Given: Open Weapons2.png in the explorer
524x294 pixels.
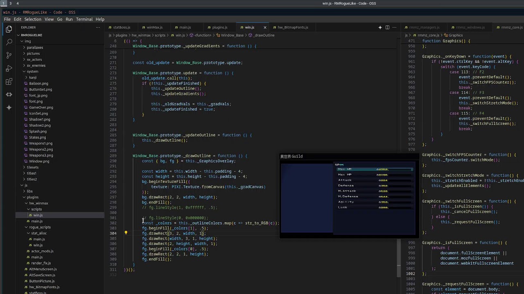Looking at the screenshot, I should (x=41, y=149).
